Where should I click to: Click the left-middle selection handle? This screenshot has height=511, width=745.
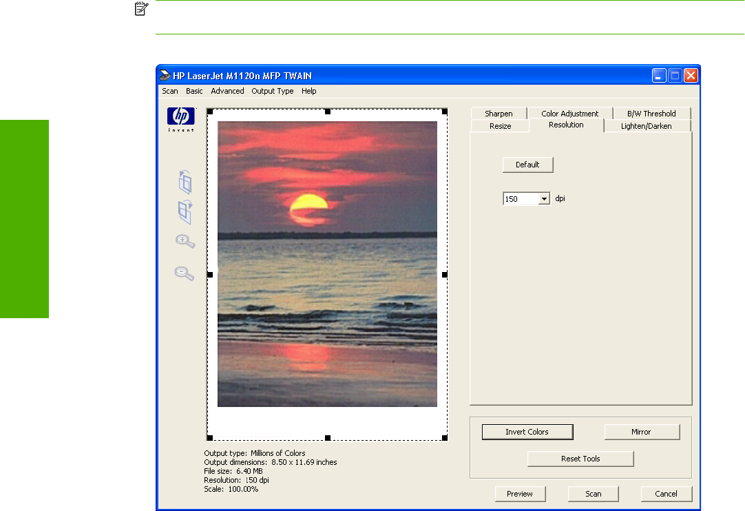[x=210, y=274]
